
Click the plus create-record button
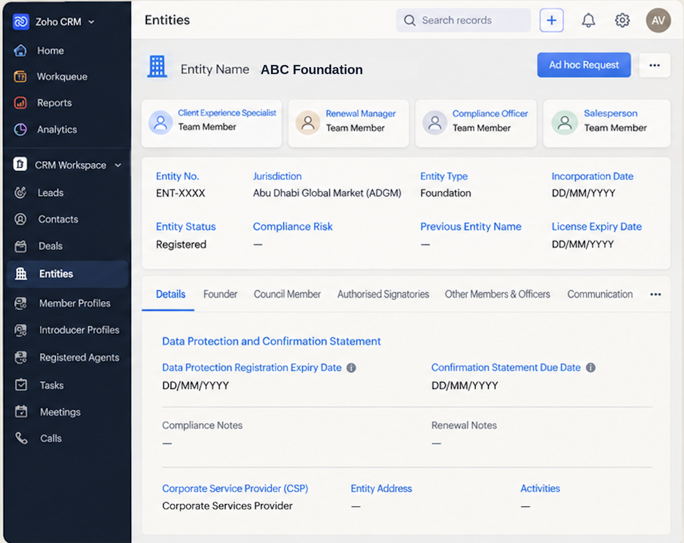pyautogui.click(x=552, y=20)
